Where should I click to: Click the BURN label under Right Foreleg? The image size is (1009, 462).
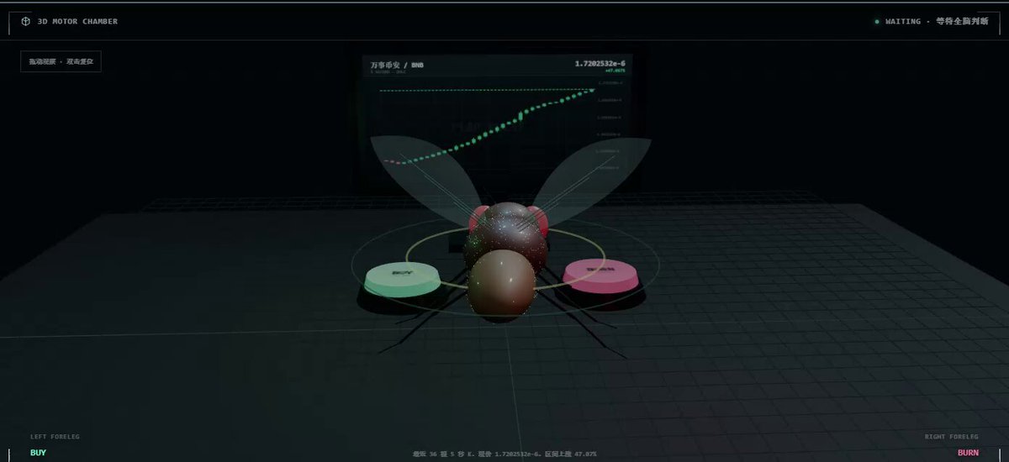968,453
